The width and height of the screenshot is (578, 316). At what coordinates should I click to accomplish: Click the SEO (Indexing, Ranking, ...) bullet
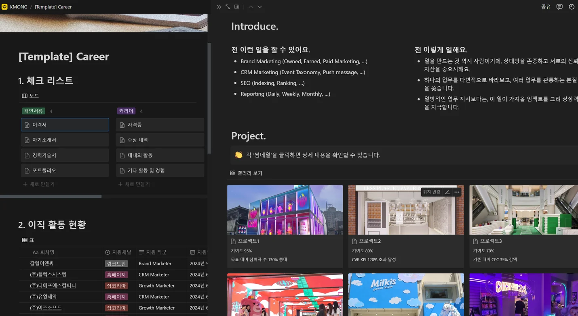point(272,83)
